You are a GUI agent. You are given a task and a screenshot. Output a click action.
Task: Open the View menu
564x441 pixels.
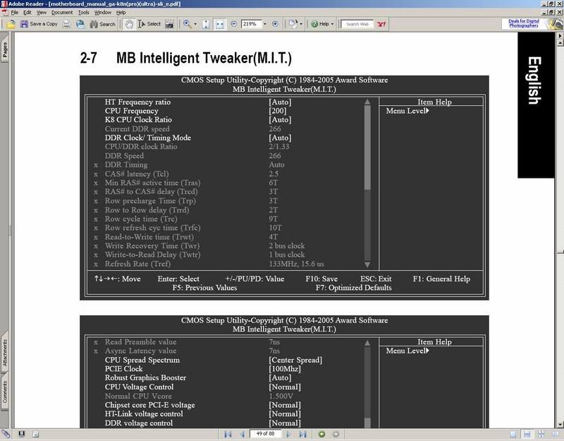[x=42, y=12]
